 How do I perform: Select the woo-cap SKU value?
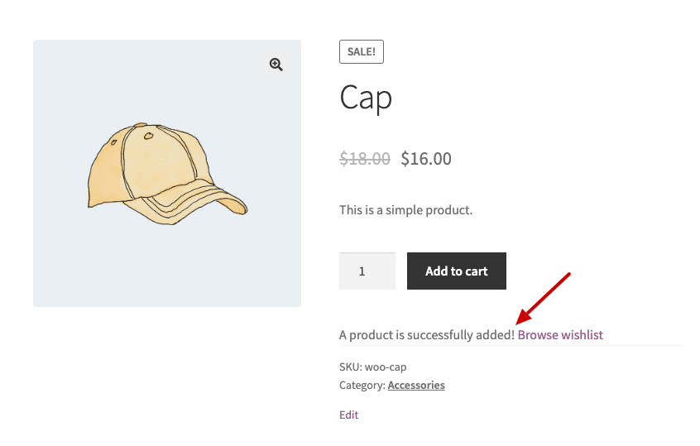pyautogui.click(x=386, y=367)
